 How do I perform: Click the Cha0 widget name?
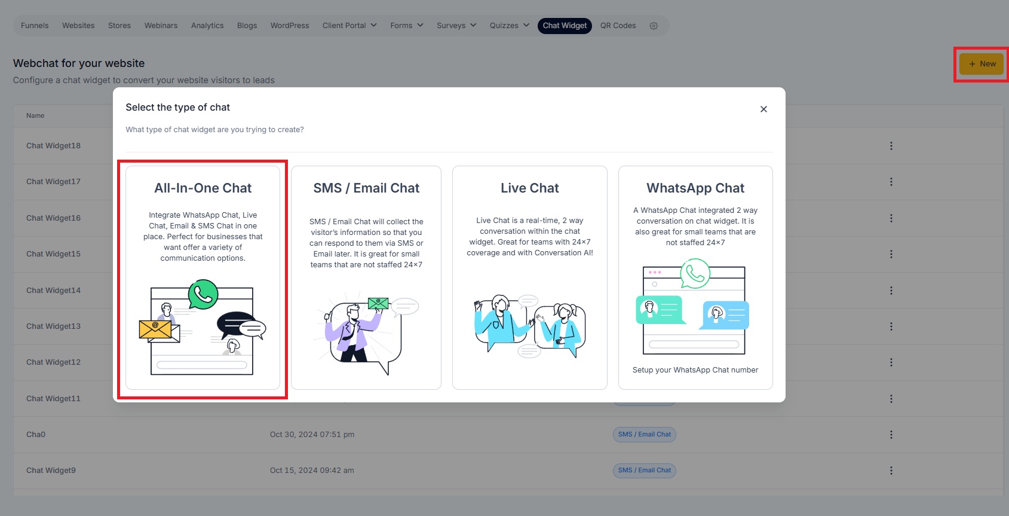click(x=36, y=435)
